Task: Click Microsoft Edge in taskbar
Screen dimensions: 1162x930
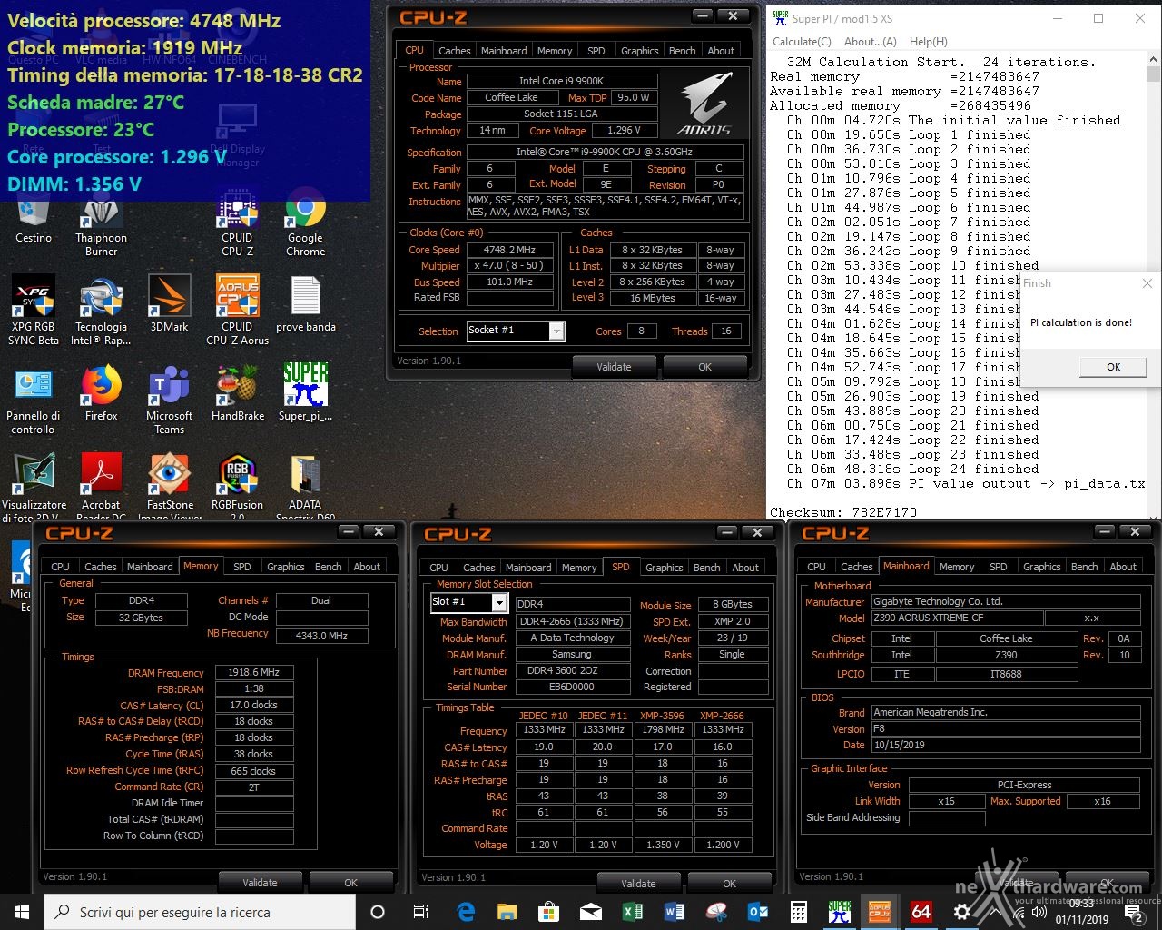Action: 466,912
